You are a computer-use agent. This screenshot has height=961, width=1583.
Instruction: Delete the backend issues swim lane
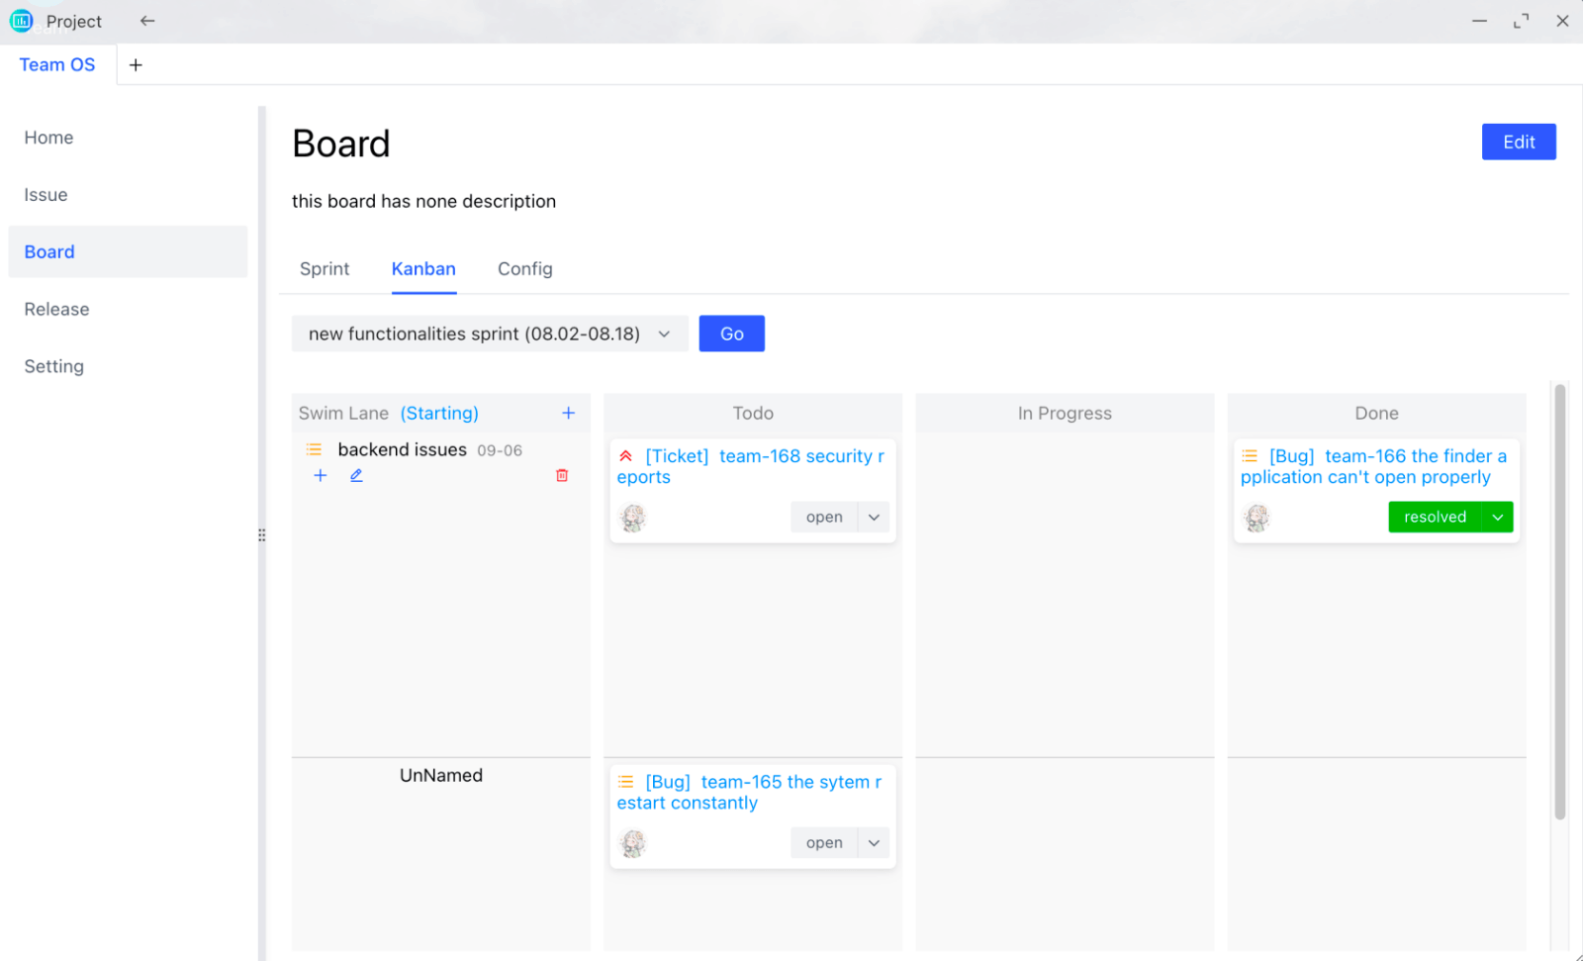pyautogui.click(x=562, y=476)
